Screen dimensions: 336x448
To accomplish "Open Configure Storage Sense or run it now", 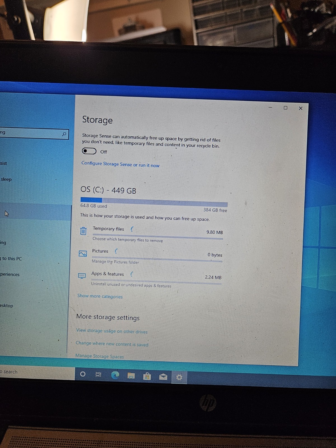I will 120,164.
